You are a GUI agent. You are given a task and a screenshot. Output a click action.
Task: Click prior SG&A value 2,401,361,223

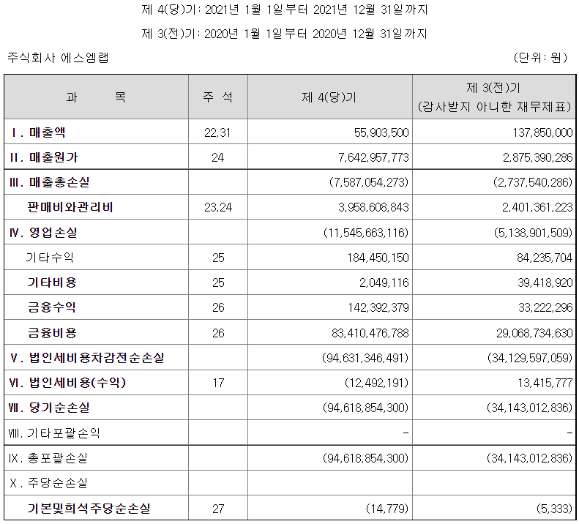tap(537, 207)
